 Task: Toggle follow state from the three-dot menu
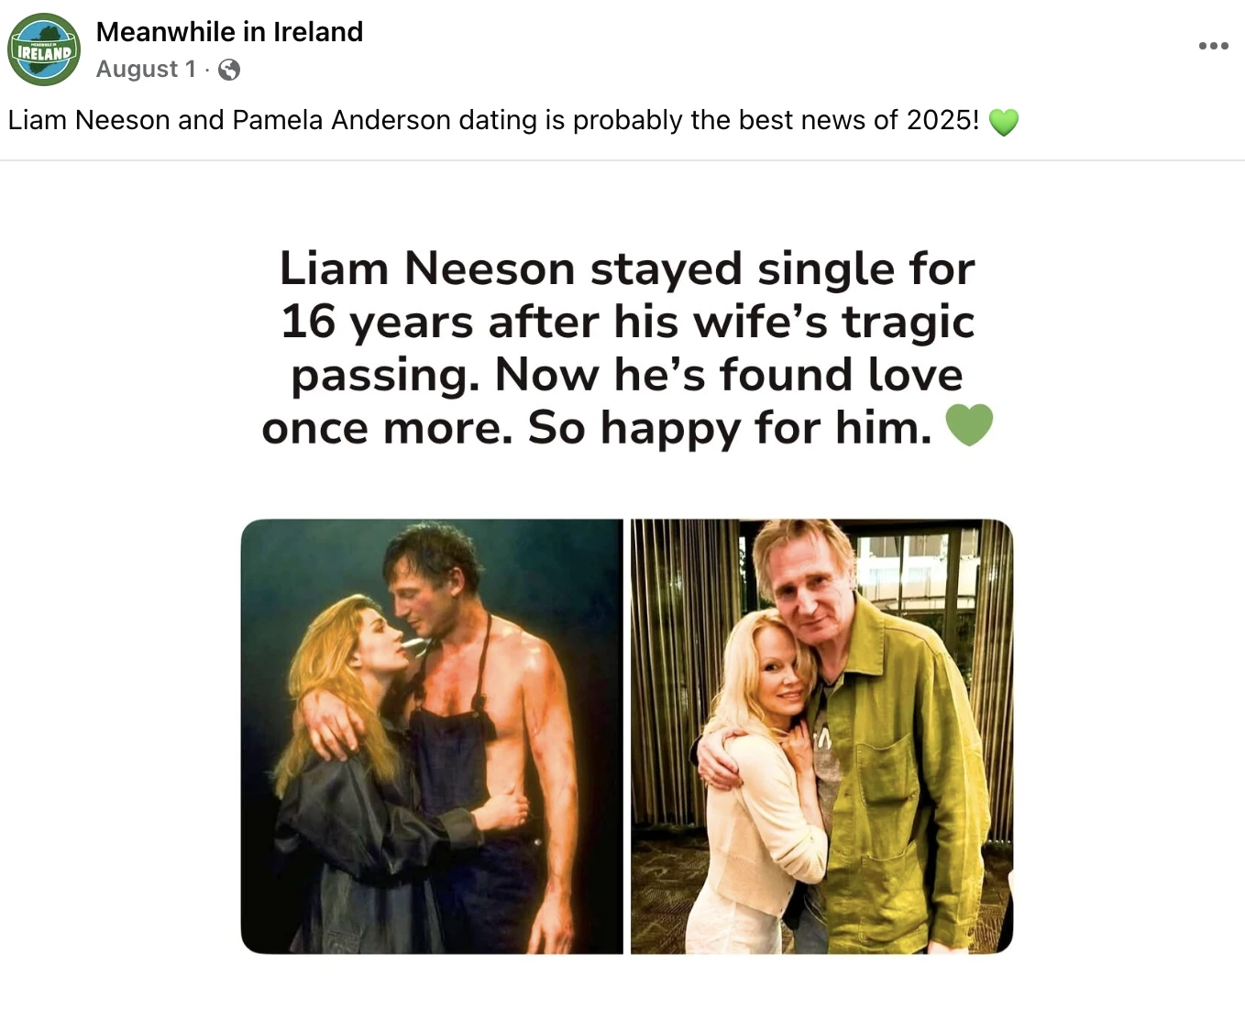(1212, 45)
